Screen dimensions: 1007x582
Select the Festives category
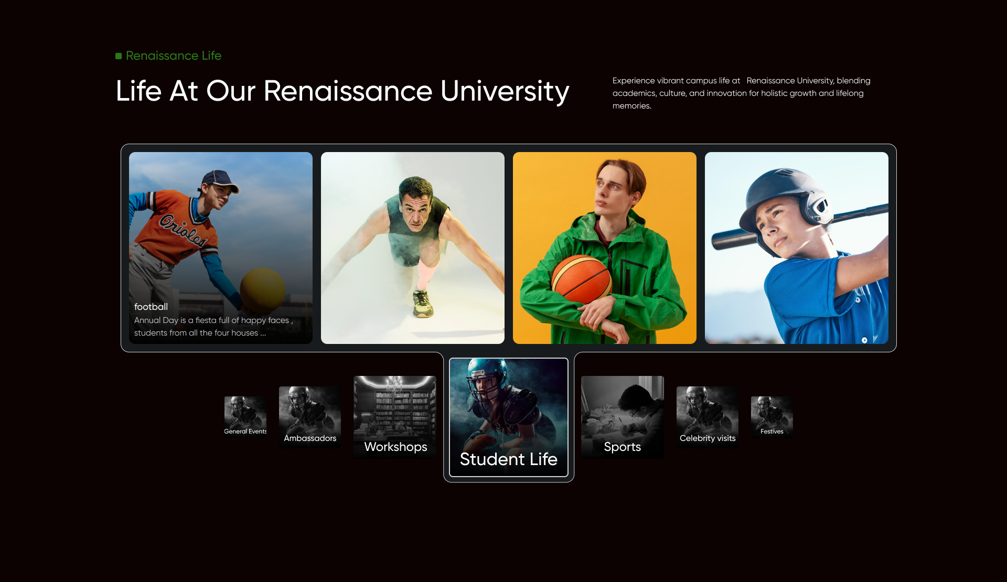click(x=772, y=417)
